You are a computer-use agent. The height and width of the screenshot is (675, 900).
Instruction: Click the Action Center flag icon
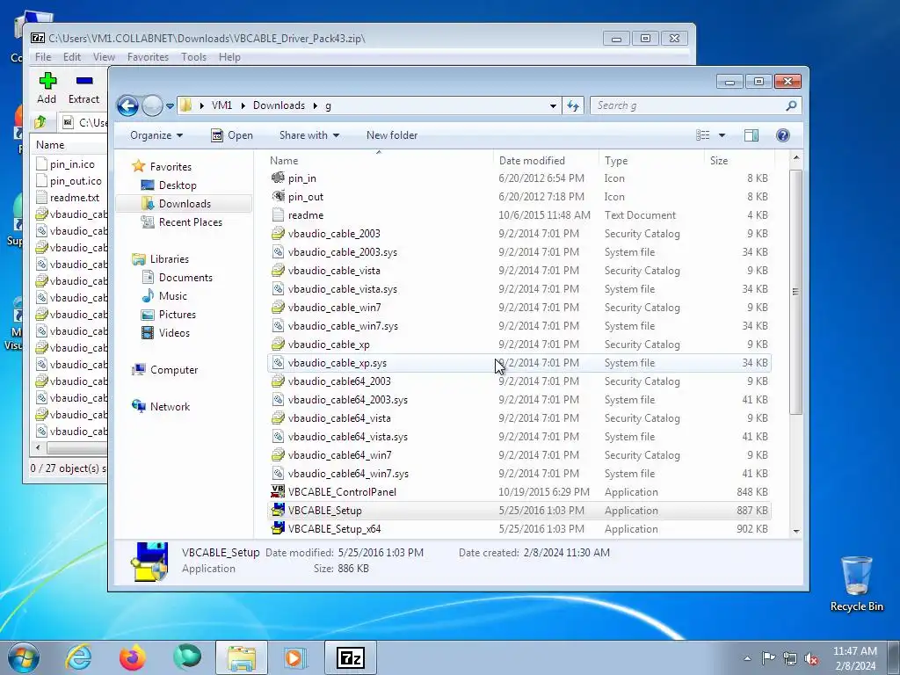[x=768, y=658]
